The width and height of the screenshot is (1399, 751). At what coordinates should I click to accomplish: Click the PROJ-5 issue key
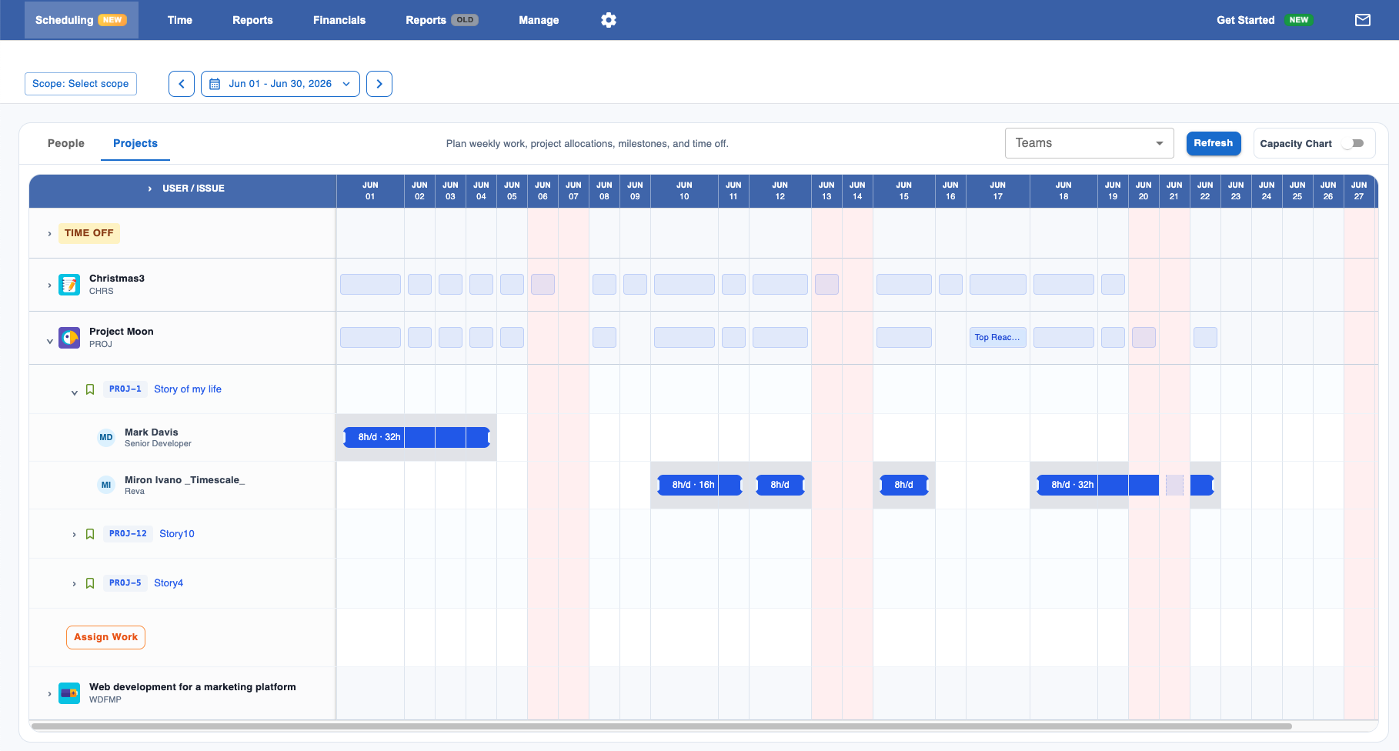(125, 583)
